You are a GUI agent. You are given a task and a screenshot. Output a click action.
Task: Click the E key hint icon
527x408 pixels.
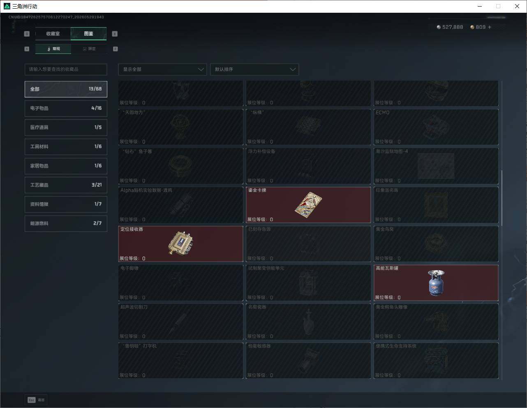coord(115,34)
